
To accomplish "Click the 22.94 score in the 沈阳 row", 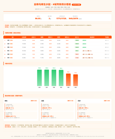I will 50,54.
